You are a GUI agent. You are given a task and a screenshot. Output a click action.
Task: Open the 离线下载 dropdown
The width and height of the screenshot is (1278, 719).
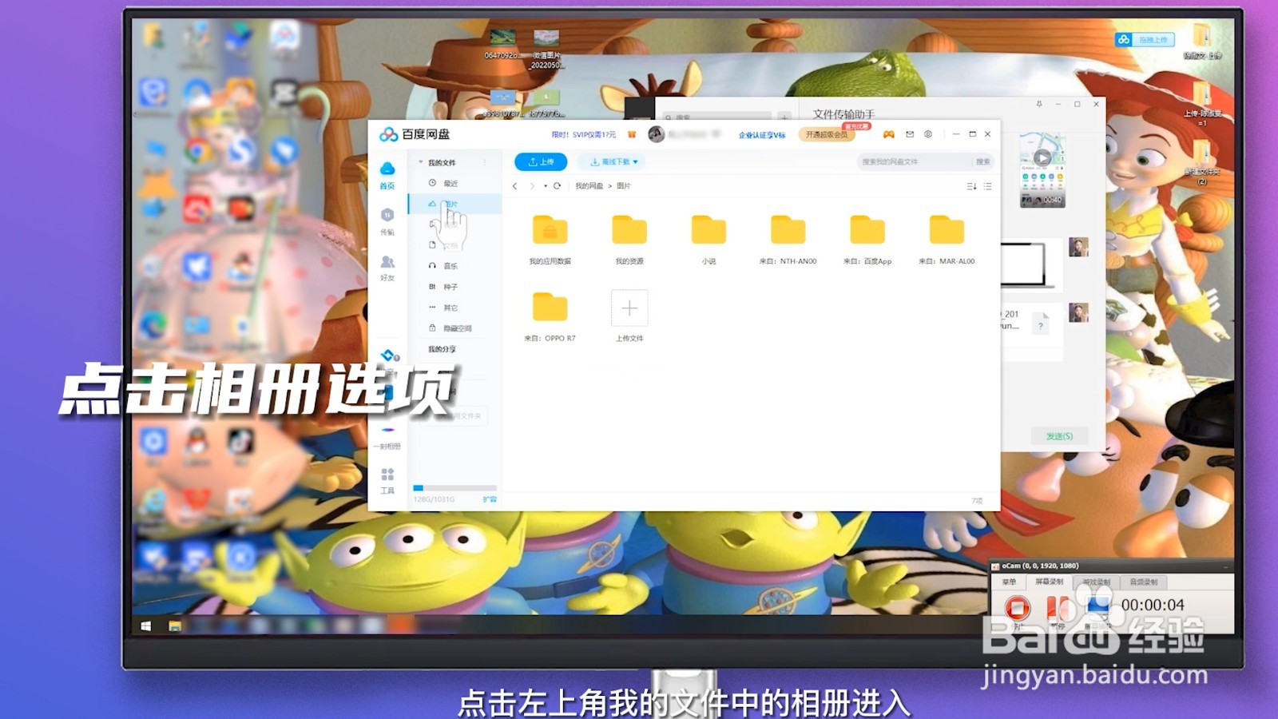point(613,161)
